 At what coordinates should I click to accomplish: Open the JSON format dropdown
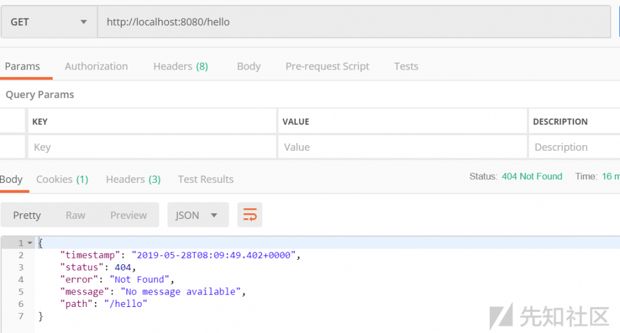click(x=198, y=215)
